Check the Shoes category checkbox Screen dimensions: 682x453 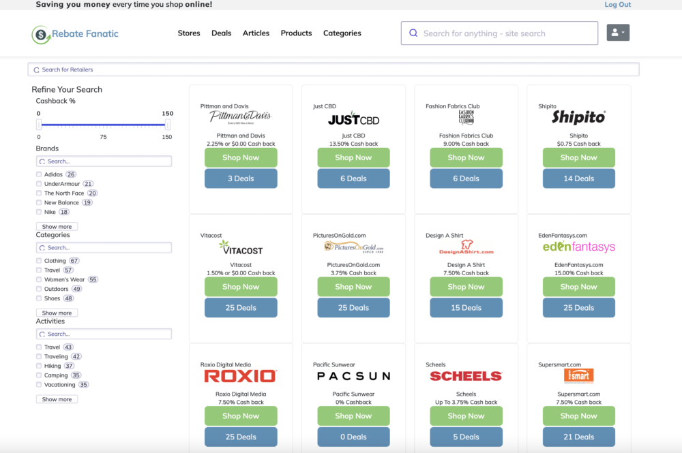tap(39, 298)
